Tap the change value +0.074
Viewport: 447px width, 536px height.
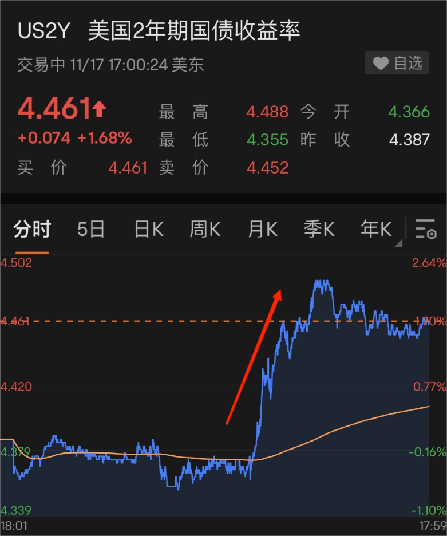point(44,138)
